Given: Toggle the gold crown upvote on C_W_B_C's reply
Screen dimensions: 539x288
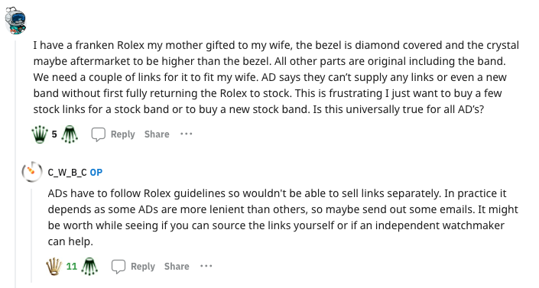Looking at the screenshot, I should (x=54, y=267).
